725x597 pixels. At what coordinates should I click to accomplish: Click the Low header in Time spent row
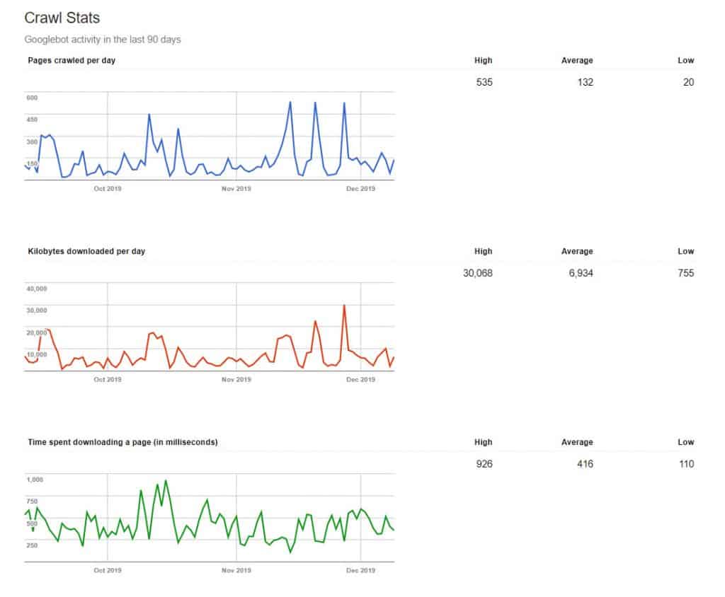(686, 442)
